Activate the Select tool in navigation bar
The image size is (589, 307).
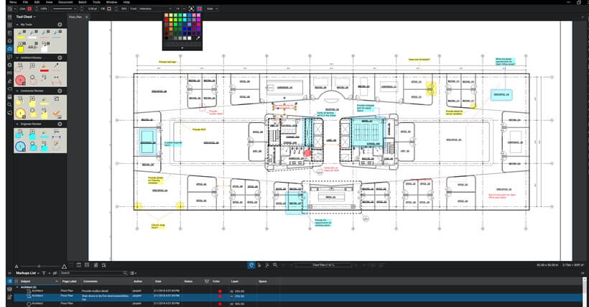(x=259, y=265)
